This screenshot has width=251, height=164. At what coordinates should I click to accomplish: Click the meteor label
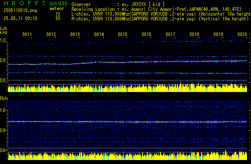(57, 8)
